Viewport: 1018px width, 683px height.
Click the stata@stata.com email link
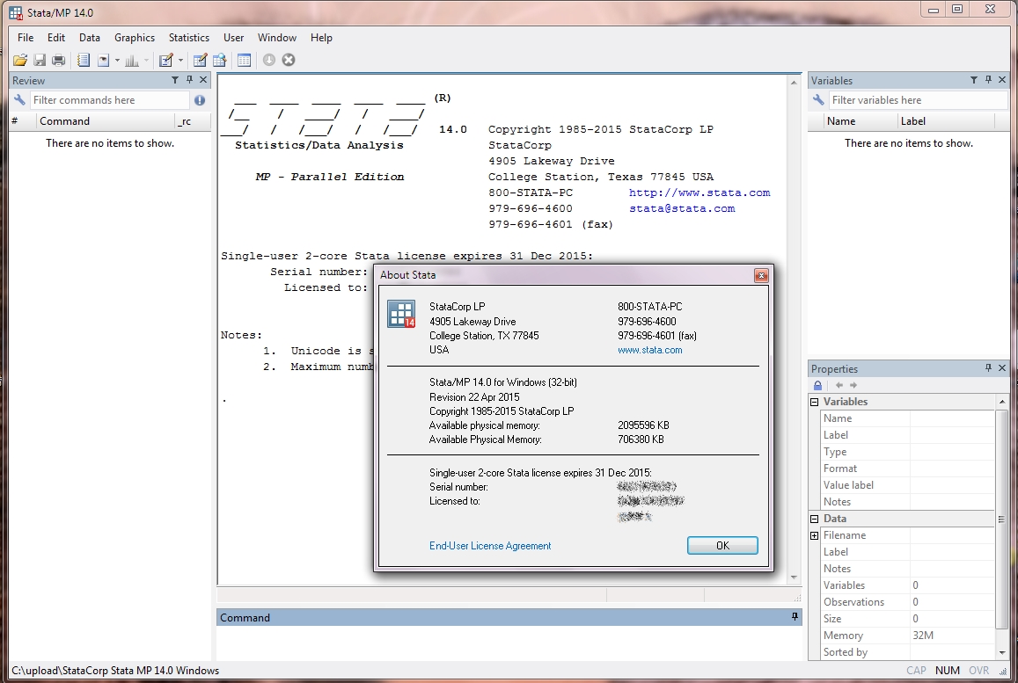click(682, 208)
